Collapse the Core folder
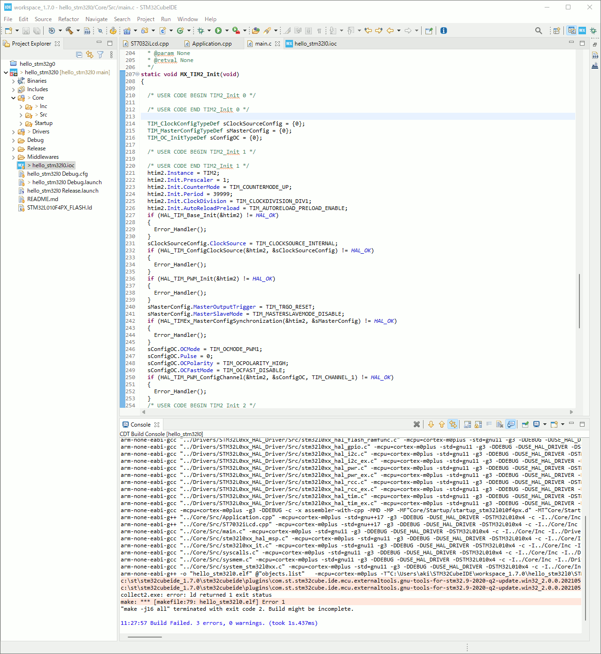Screen dimensions: 601x654 coord(13,98)
